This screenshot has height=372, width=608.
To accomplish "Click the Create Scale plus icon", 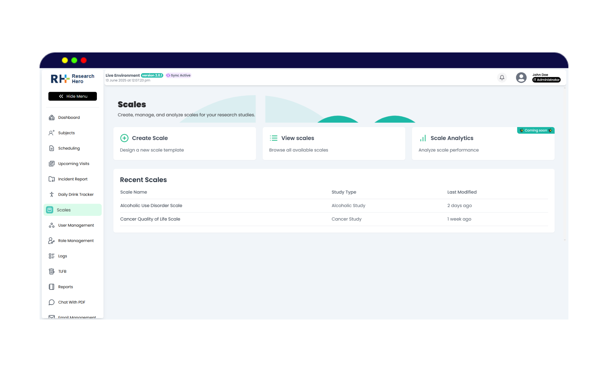I will tap(124, 138).
